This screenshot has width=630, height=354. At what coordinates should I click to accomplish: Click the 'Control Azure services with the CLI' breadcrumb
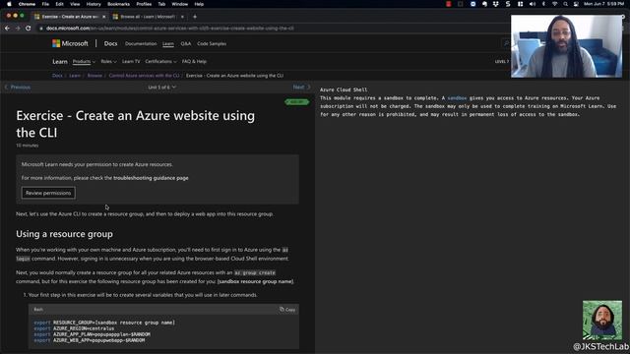pos(145,76)
